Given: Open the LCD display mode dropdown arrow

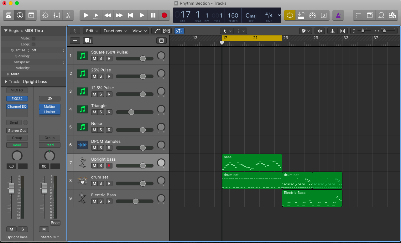Looking at the screenshot, I should pos(279,15).
